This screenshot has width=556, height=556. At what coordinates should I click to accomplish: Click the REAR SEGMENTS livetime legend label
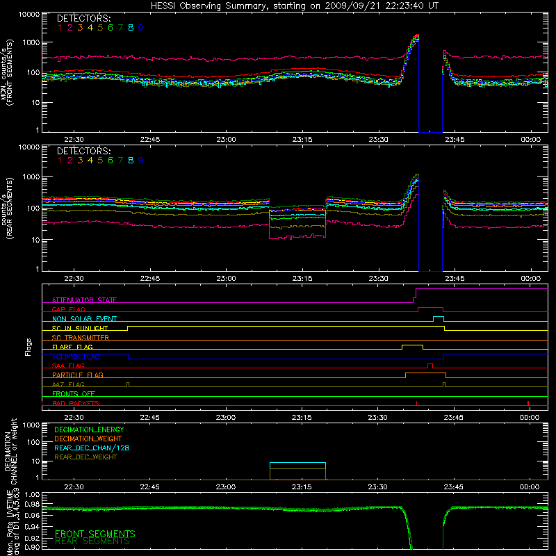pyautogui.click(x=92, y=541)
